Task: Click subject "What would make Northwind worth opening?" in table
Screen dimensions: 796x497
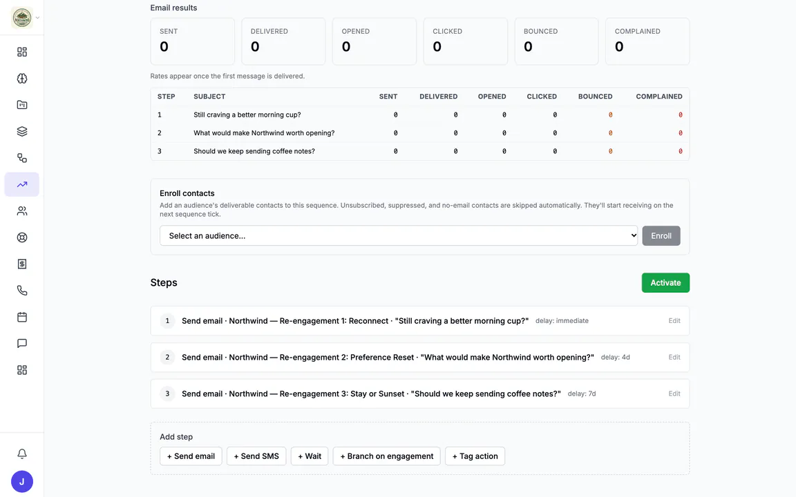Action: coord(264,133)
